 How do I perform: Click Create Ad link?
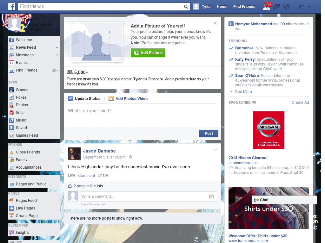click(x=300, y=103)
